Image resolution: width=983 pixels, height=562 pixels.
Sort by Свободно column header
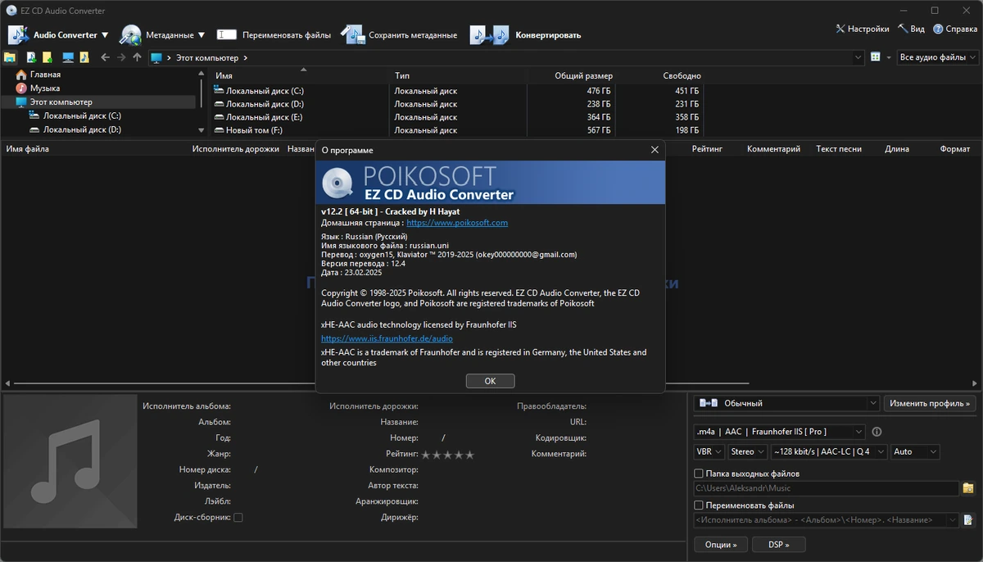(x=682, y=75)
